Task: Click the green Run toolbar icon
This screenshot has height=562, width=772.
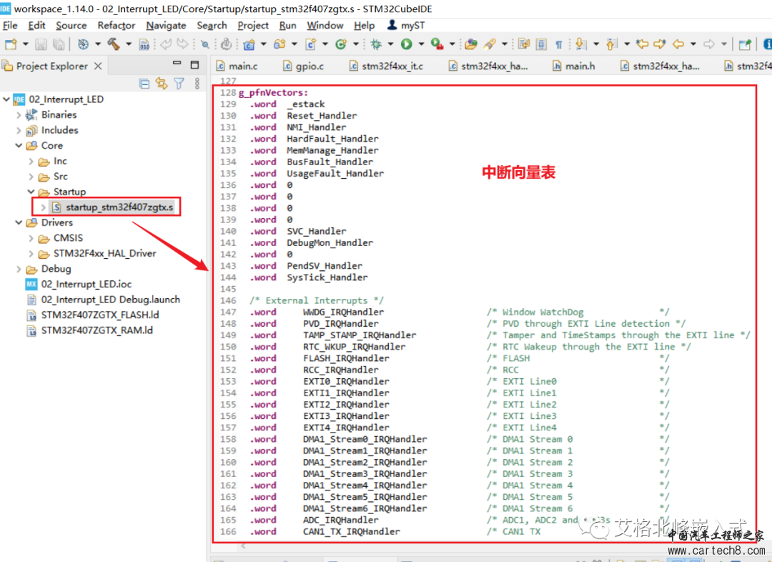Action: (406, 44)
